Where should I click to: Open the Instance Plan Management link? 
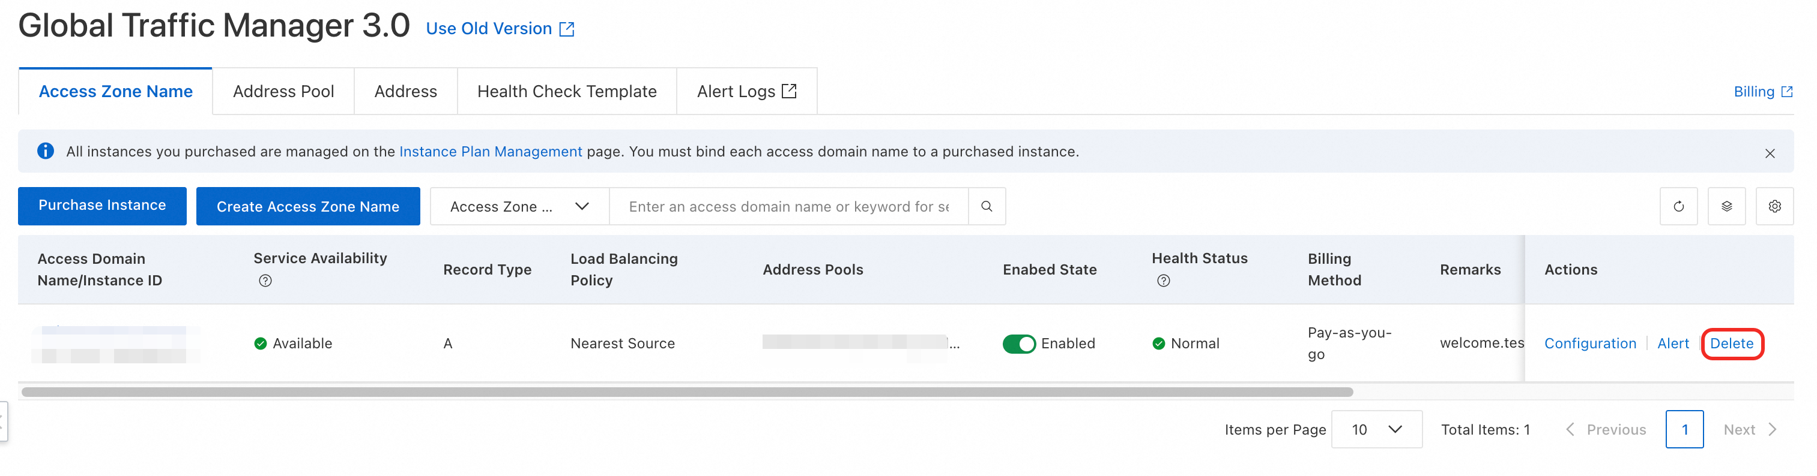click(490, 152)
